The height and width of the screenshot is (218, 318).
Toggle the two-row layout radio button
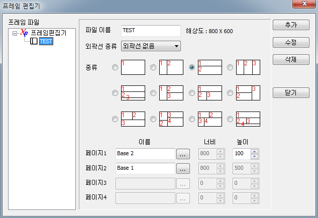pos(192,67)
